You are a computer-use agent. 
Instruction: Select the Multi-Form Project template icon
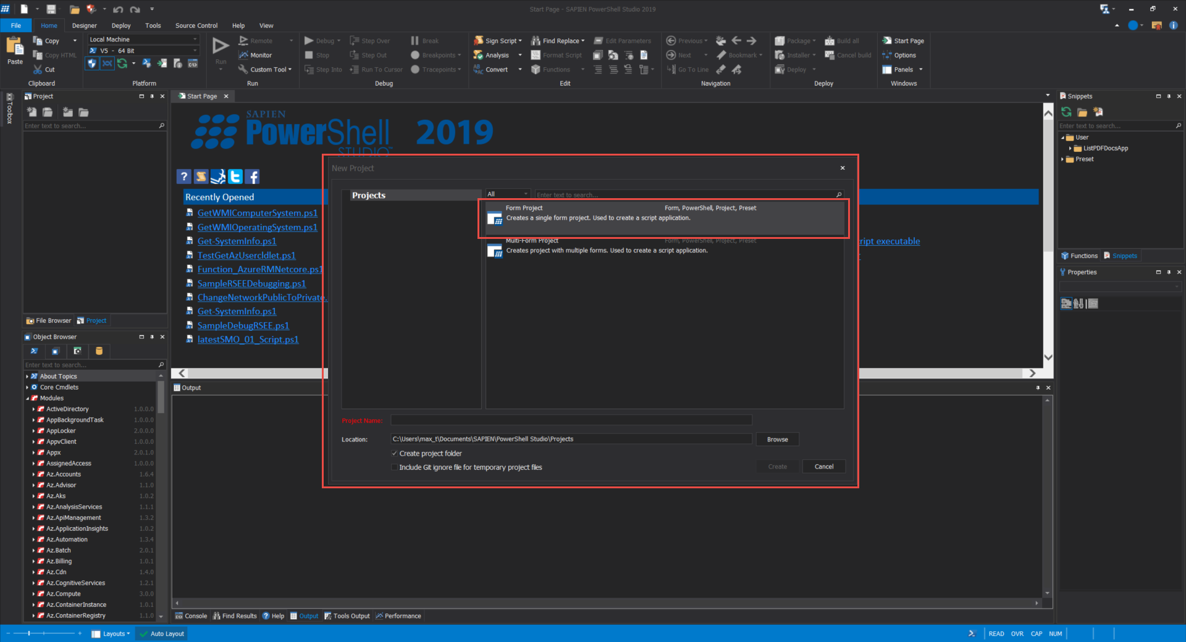coord(495,251)
